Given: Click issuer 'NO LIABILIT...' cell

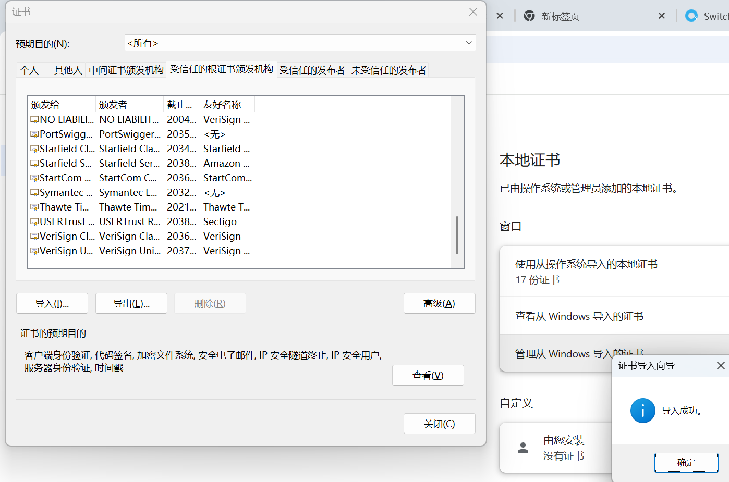Looking at the screenshot, I should pyautogui.click(x=129, y=120).
